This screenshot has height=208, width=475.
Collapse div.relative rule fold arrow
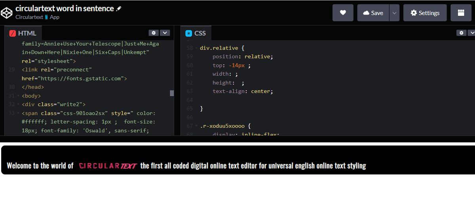click(196, 48)
